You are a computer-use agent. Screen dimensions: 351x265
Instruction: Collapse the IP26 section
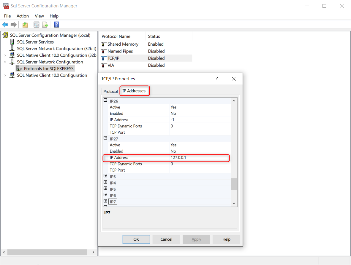(105, 100)
